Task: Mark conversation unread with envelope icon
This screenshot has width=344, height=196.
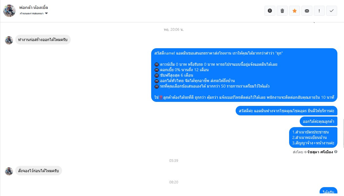Action: (307, 11)
